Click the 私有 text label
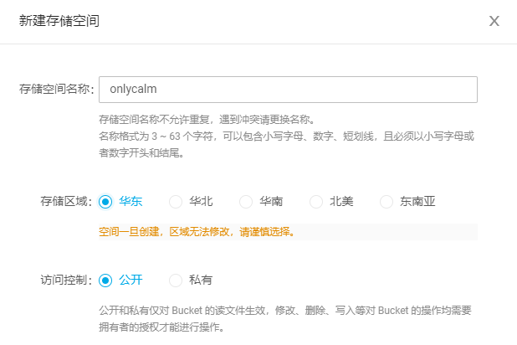The height and width of the screenshot is (345, 517). pos(201,280)
